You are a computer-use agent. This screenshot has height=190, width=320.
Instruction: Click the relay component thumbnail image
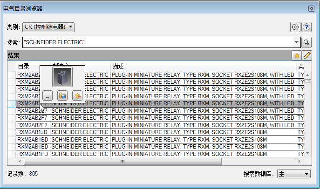(62, 77)
